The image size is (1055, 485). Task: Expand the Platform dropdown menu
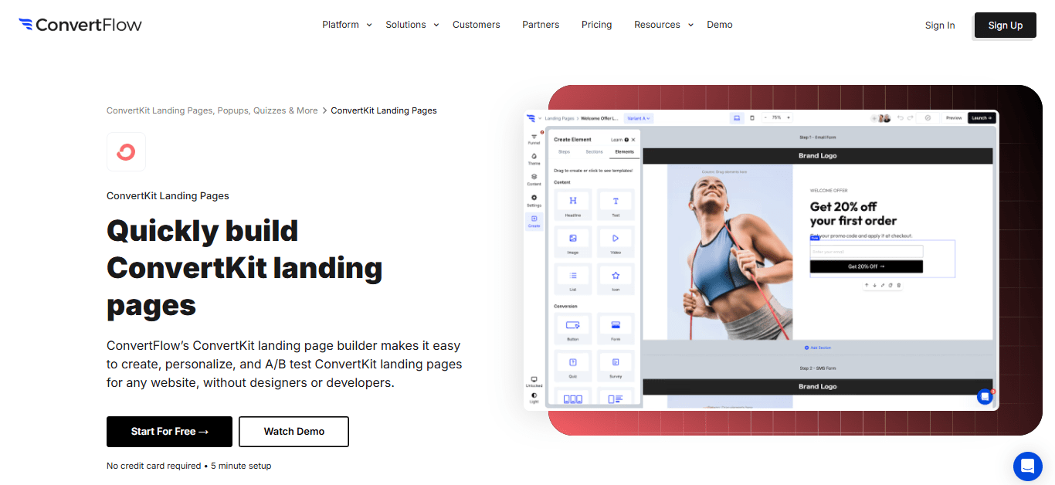(347, 25)
